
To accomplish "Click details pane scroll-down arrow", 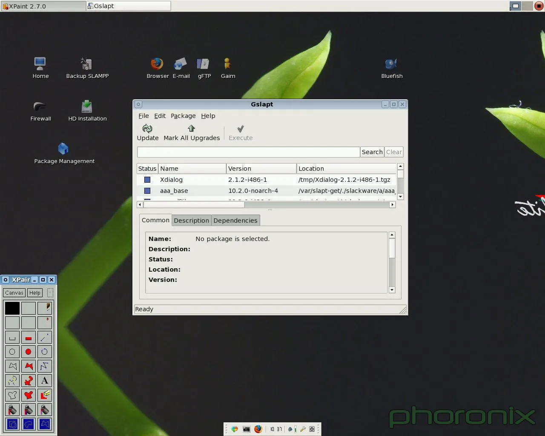I will [392, 290].
